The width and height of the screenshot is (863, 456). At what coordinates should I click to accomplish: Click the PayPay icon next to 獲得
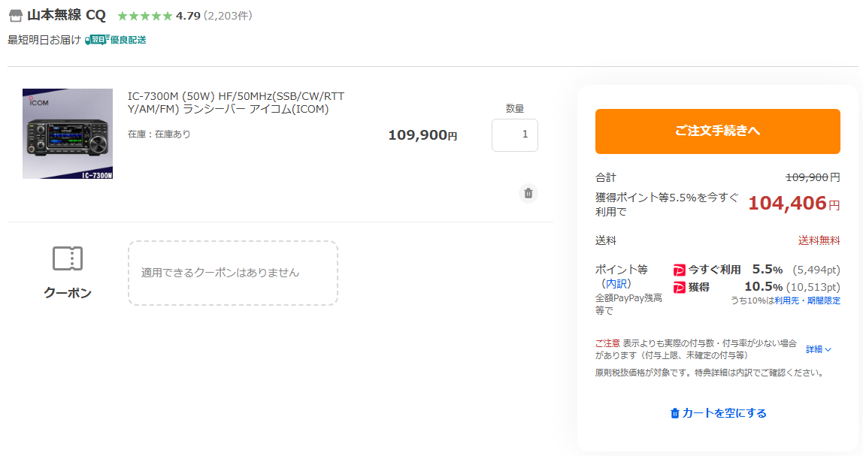click(x=679, y=287)
